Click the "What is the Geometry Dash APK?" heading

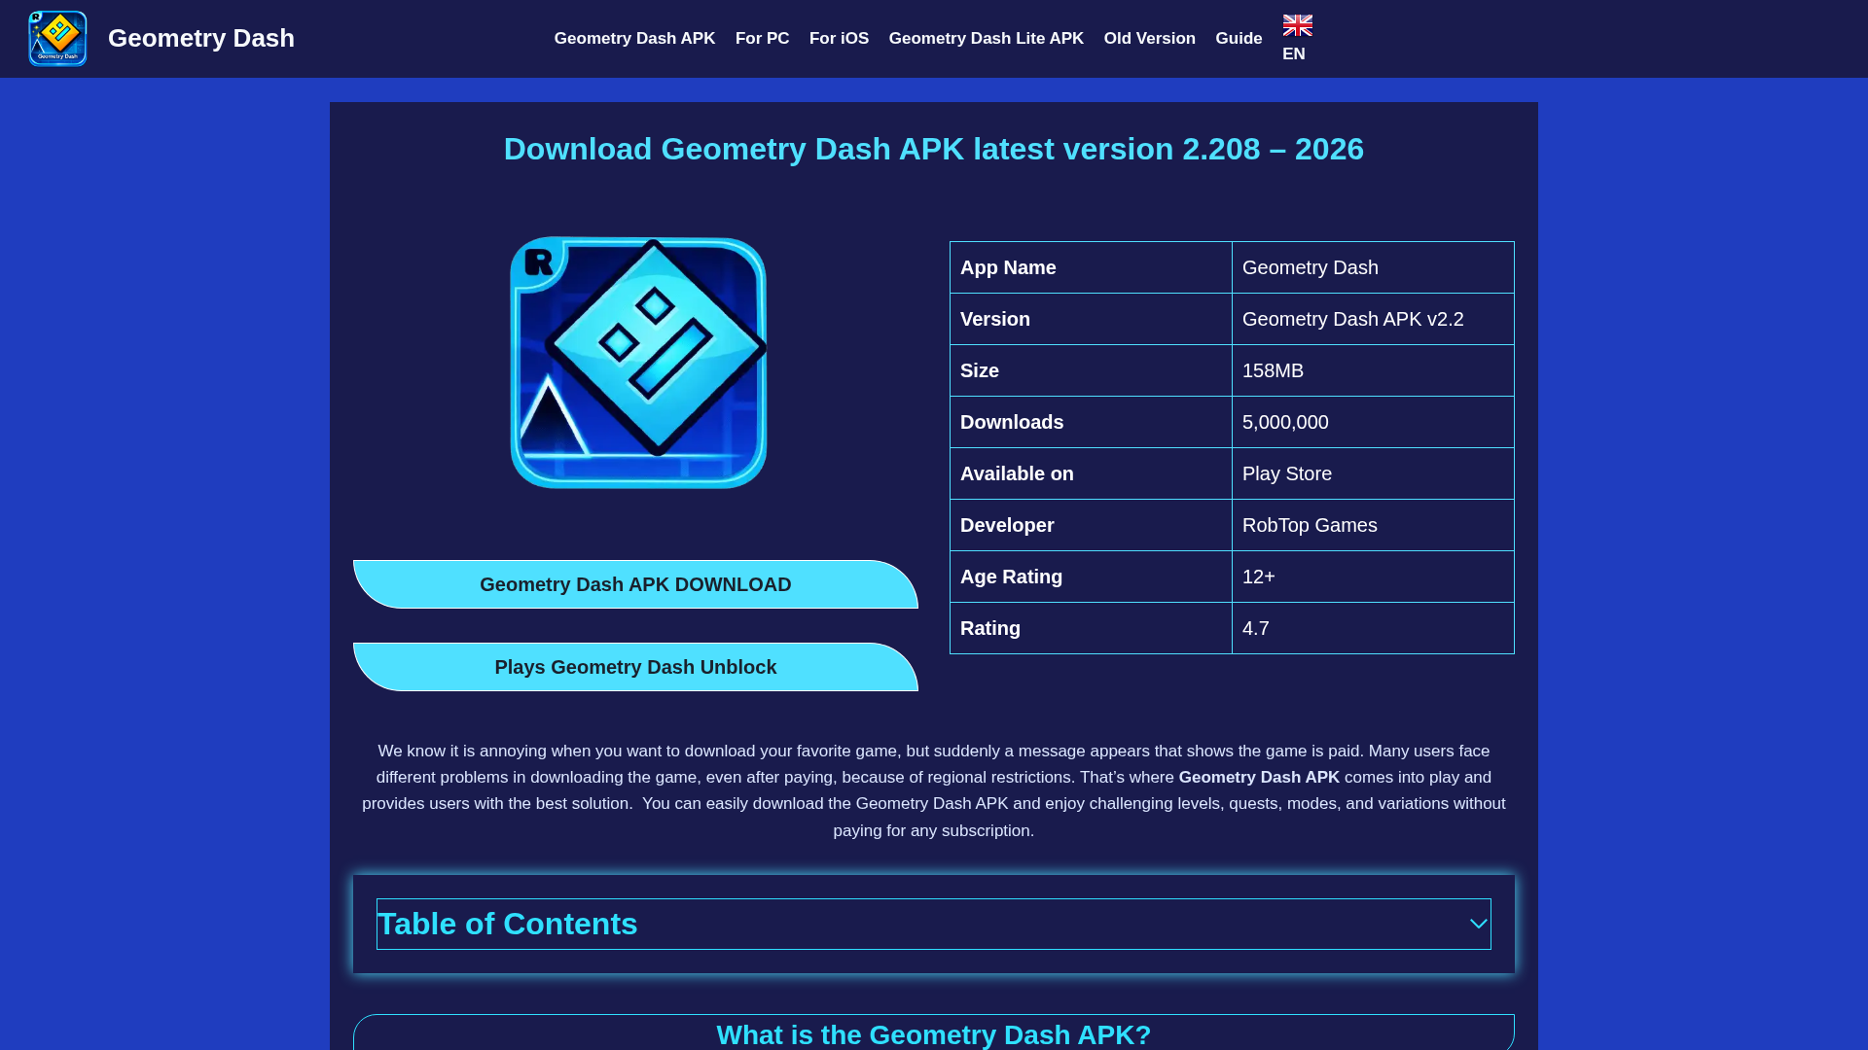pos(934,1034)
